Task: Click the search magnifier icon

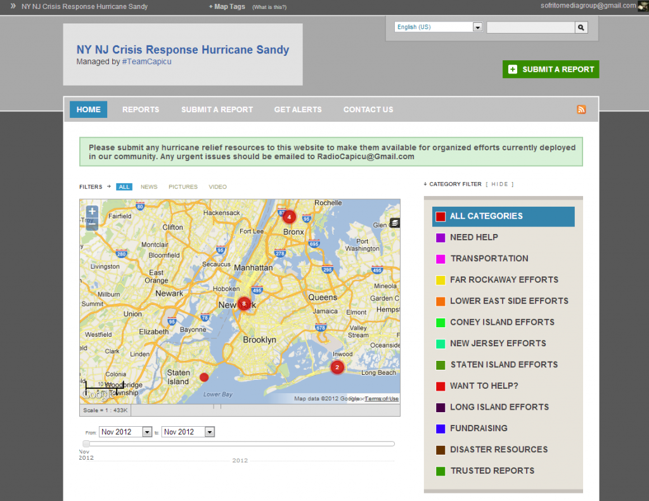Action: click(x=581, y=27)
